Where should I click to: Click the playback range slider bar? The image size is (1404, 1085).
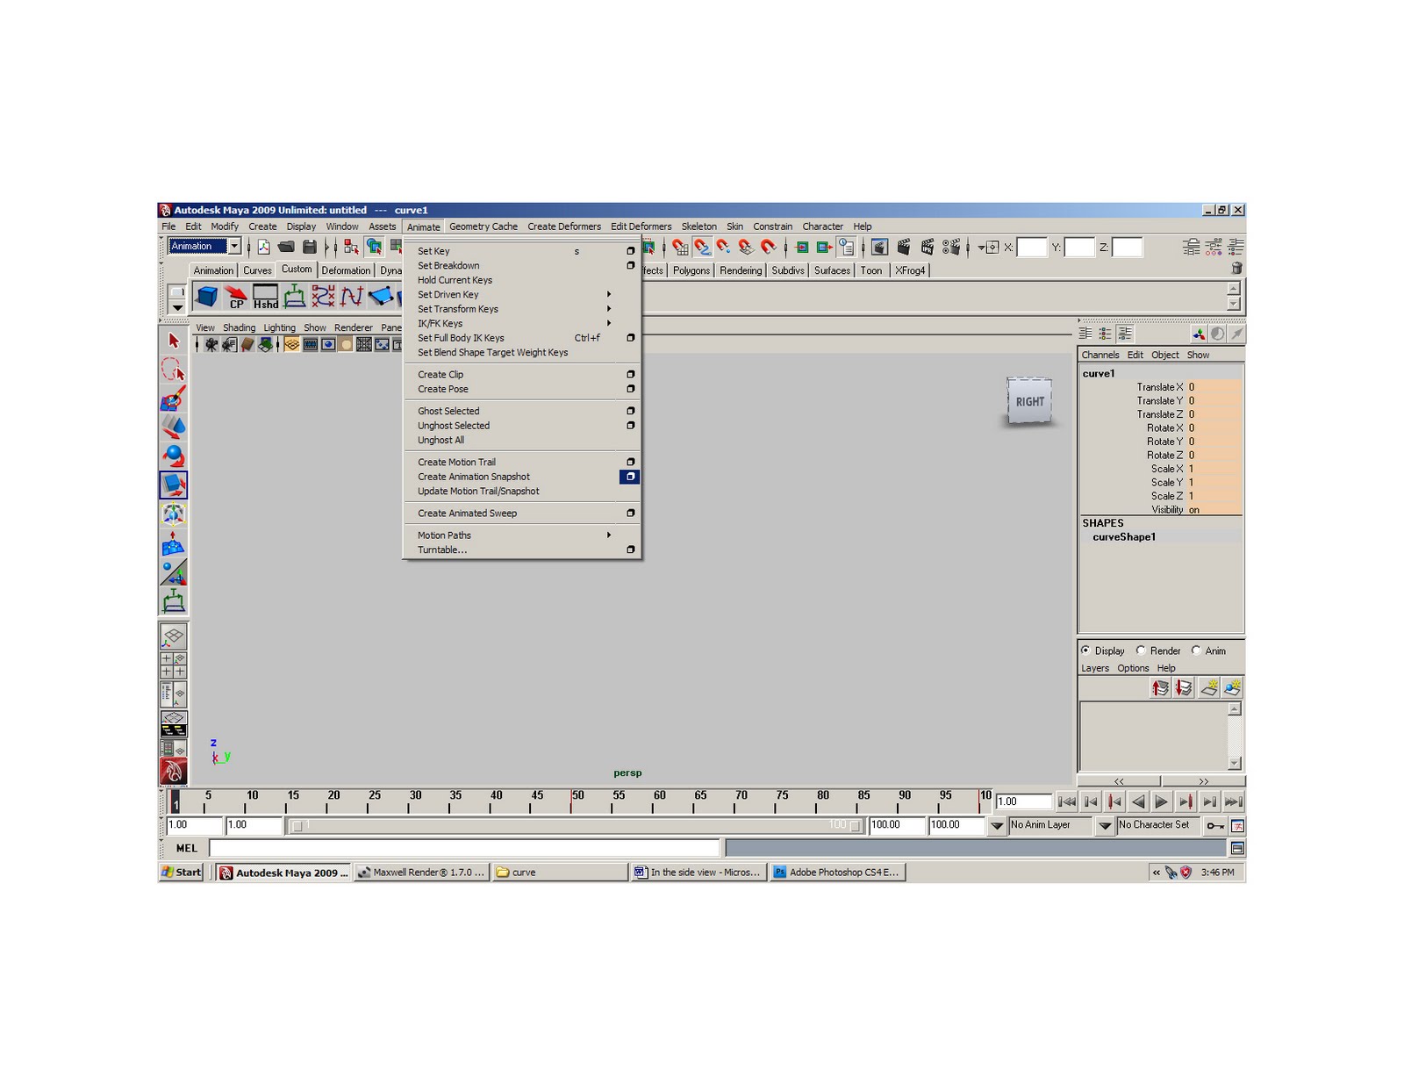[576, 825]
